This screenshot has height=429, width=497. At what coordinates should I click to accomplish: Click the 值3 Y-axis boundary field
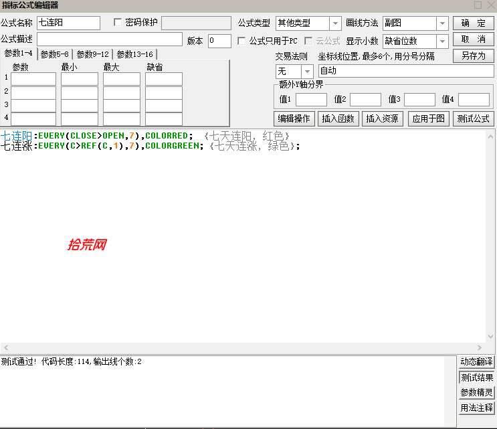(419, 100)
